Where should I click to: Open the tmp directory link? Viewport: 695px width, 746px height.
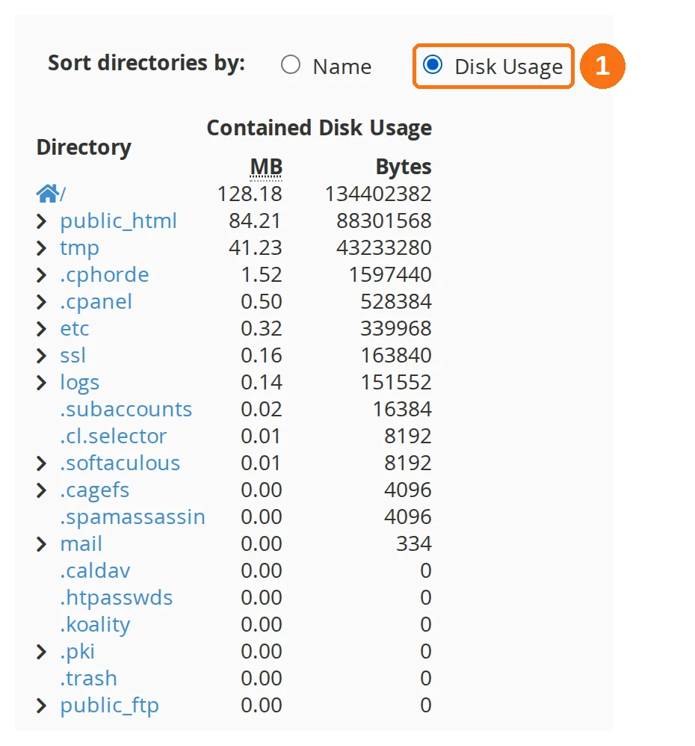[x=79, y=248]
